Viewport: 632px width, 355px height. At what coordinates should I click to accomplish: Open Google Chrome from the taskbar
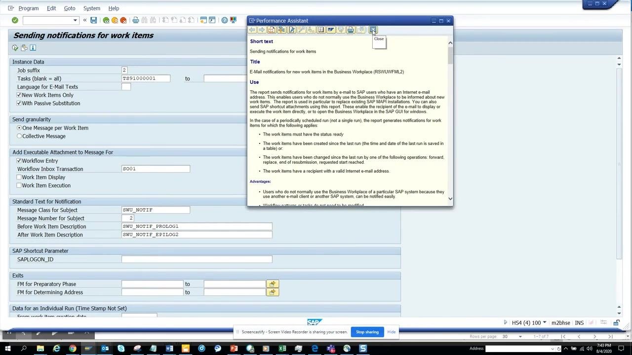(x=73, y=349)
